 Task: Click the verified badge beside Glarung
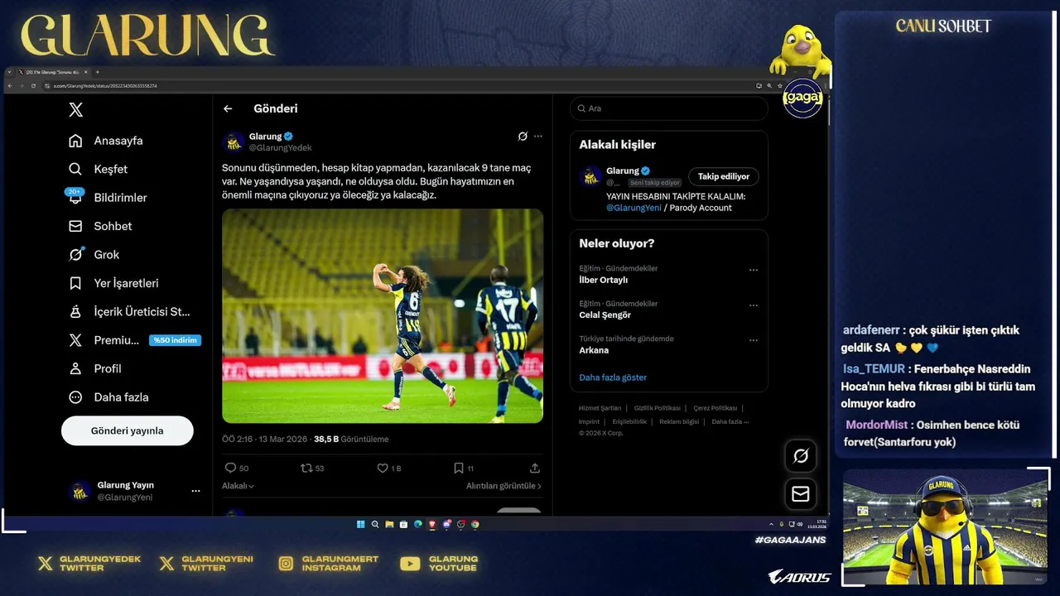tap(288, 137)
